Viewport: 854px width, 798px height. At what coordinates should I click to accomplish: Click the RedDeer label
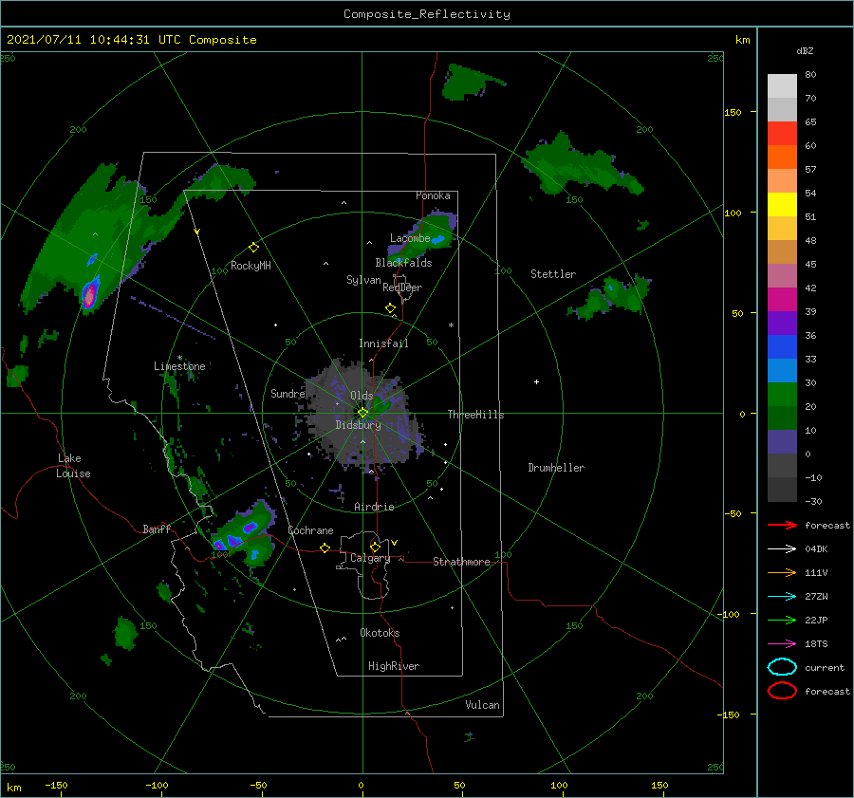(402, 288)
